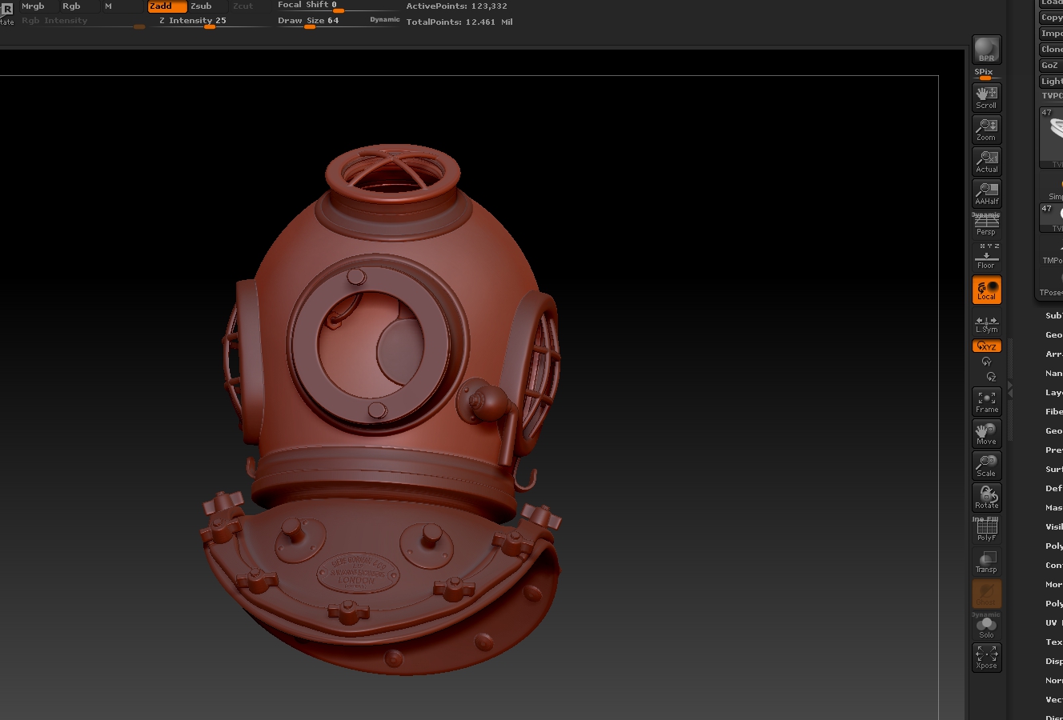This screenshot has height=720, width=1063.
Task: Expand the ArrayMesh subpalette
Action: point(1053,354)
